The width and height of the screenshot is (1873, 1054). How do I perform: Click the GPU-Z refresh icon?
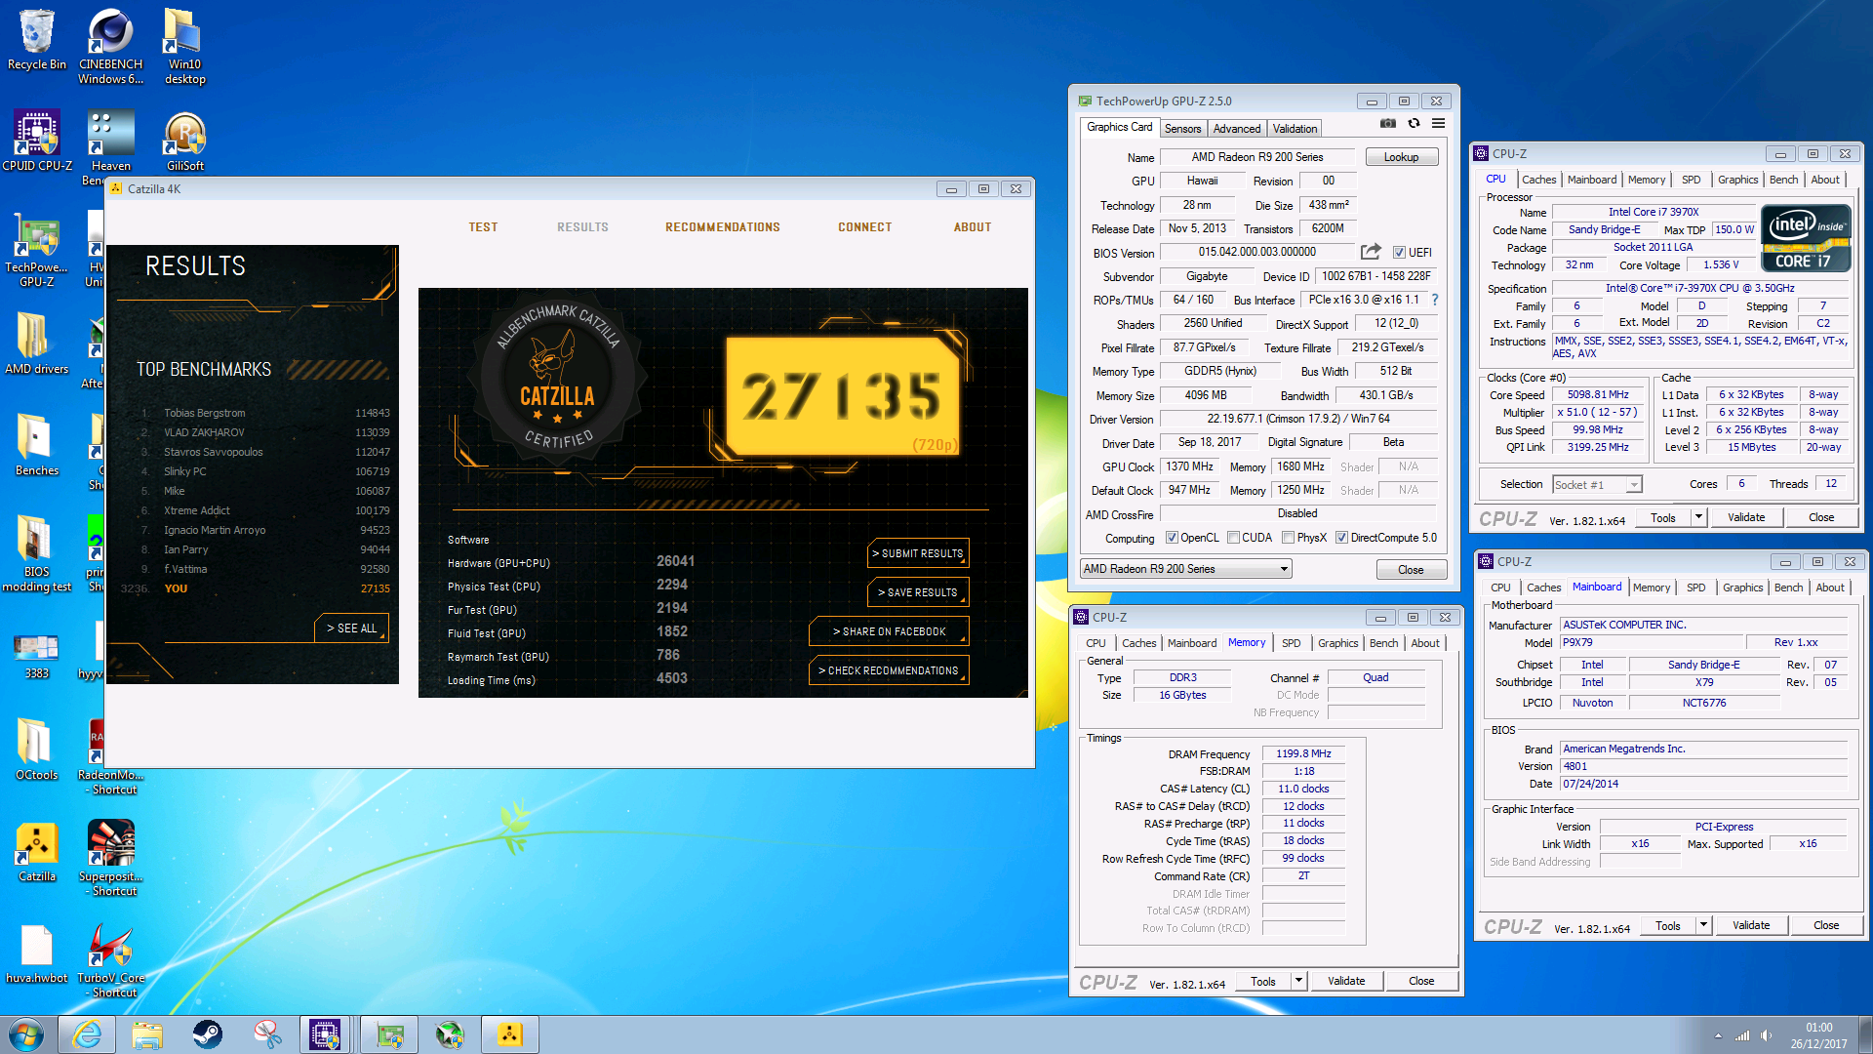tap(1414, 124)
